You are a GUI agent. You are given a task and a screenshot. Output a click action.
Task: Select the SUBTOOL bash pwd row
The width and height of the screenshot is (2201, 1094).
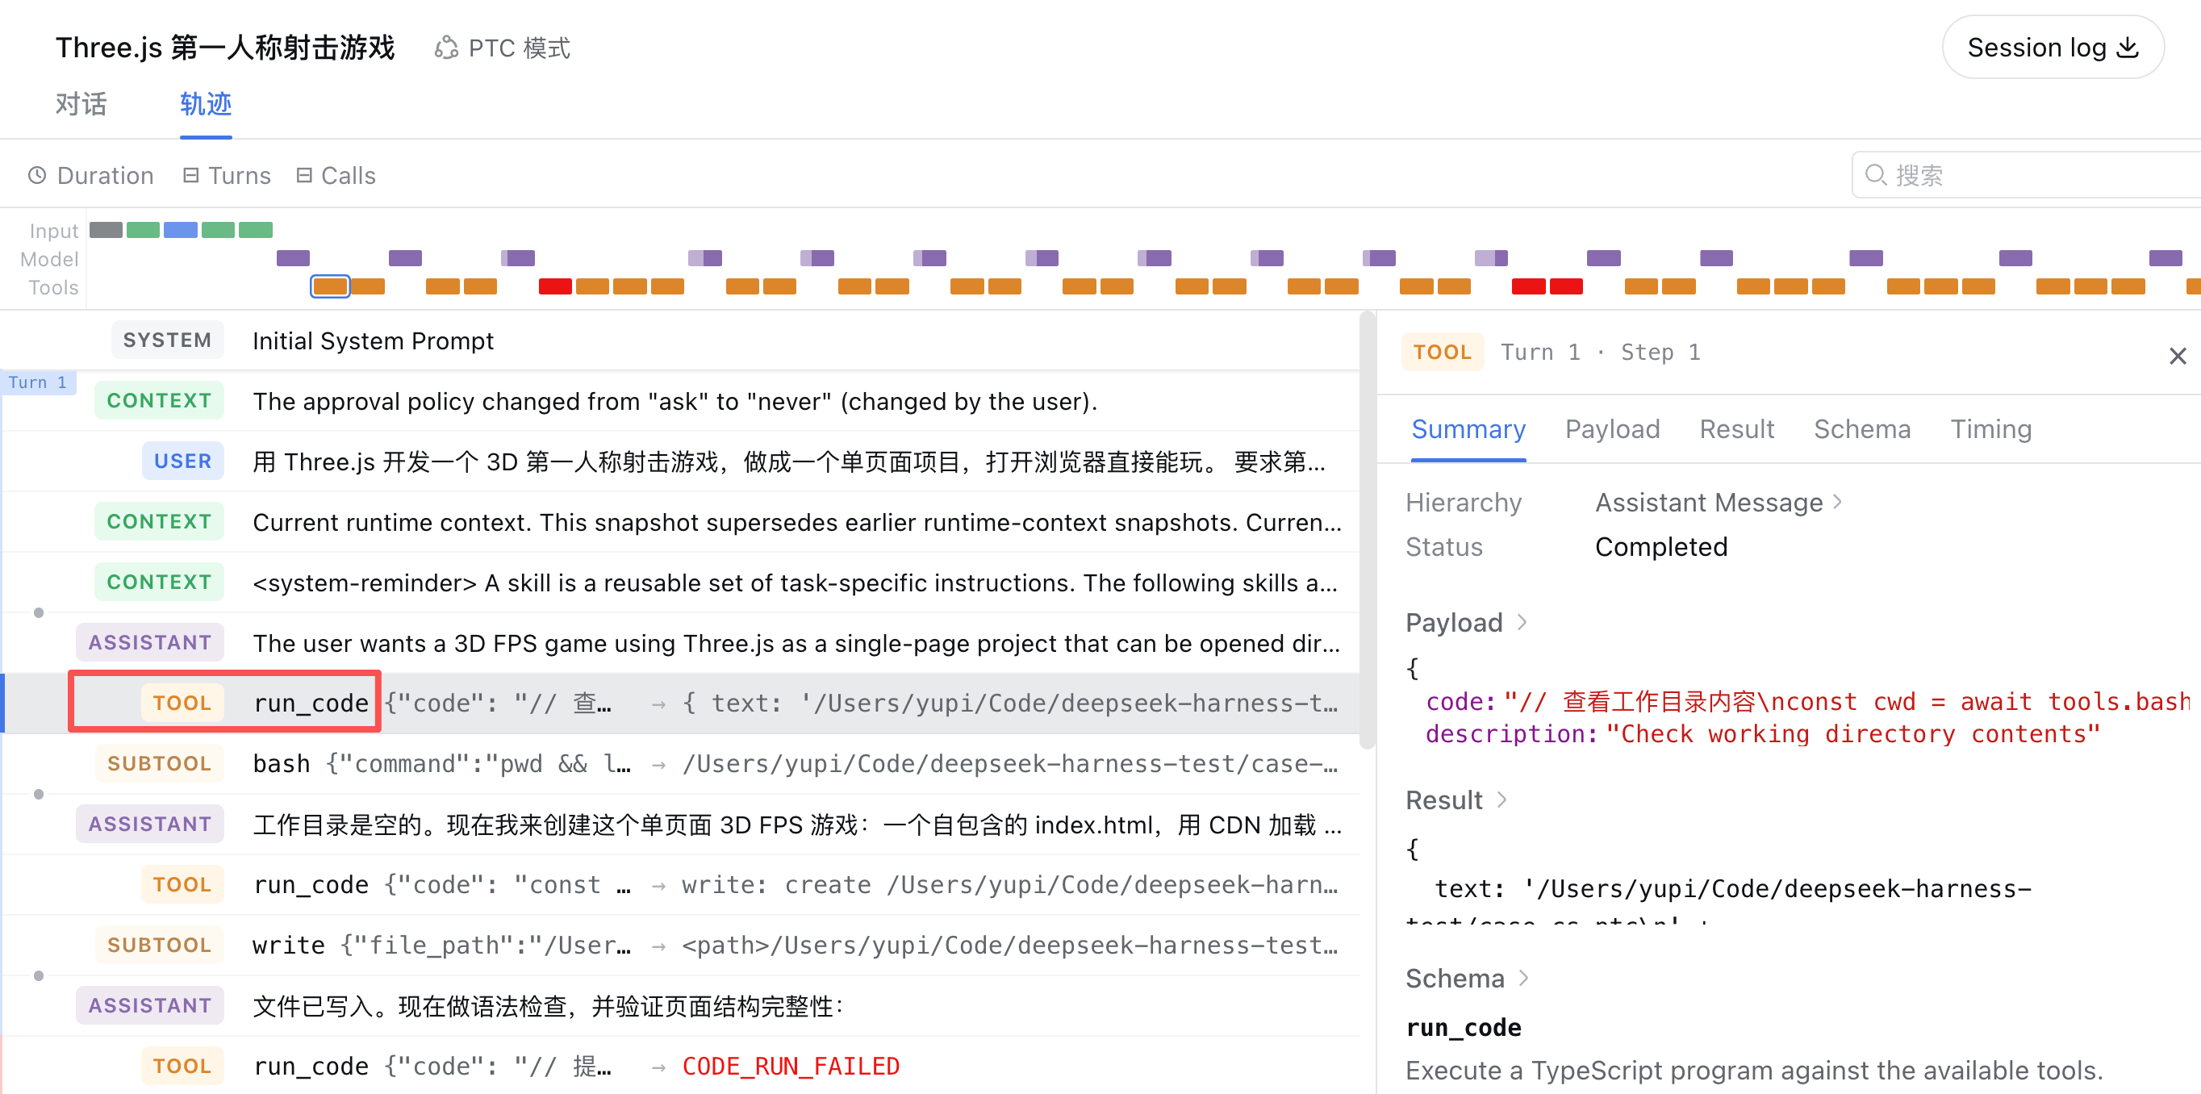[680, 764]
